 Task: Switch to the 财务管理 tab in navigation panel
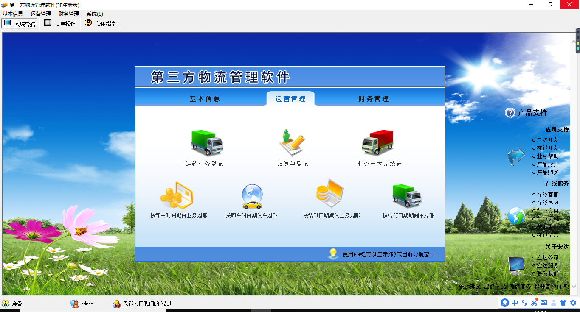[x=374, y=99]
